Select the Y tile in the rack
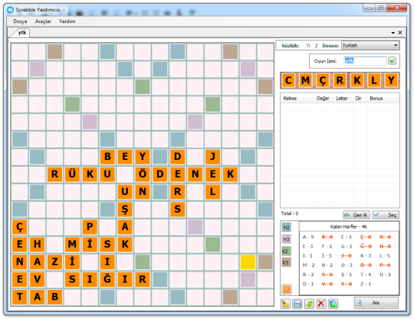Image resolution: width=414 pixels, height=319 pixels. click(391, 80)
